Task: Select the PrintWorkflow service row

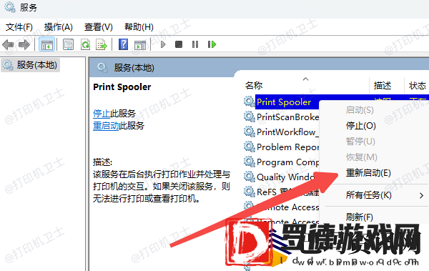Action: pos(287,132)
